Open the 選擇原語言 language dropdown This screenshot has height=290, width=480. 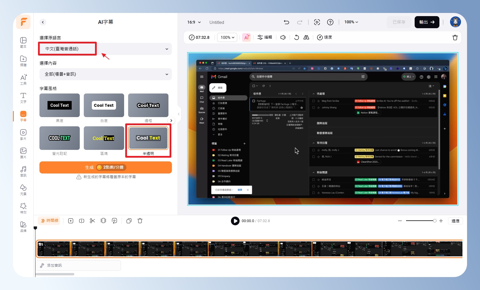coord(105,49)
